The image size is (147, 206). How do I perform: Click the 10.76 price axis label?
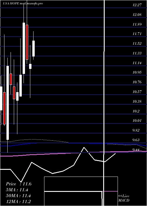point(137,82)
